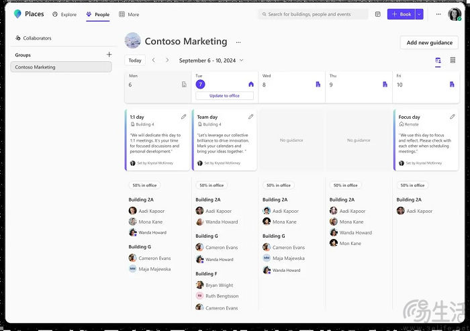Edit the Team day guidance pencil icon
This screenshot has width=470, height=331.
coord(250,117)
